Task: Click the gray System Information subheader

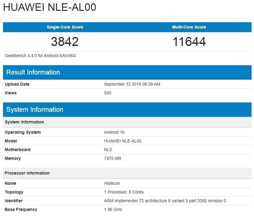Action: (127, 122)
